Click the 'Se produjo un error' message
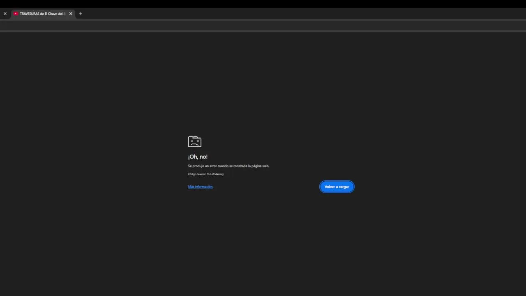526x296 pixels. (228, 166)
